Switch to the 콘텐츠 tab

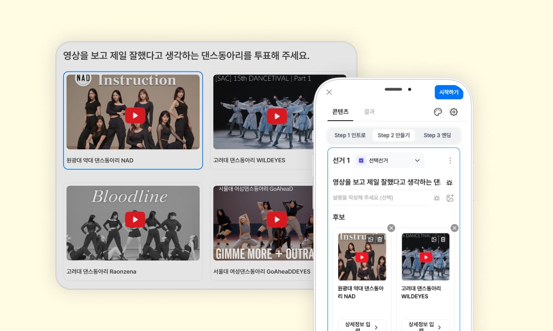(x=340, y=112)
